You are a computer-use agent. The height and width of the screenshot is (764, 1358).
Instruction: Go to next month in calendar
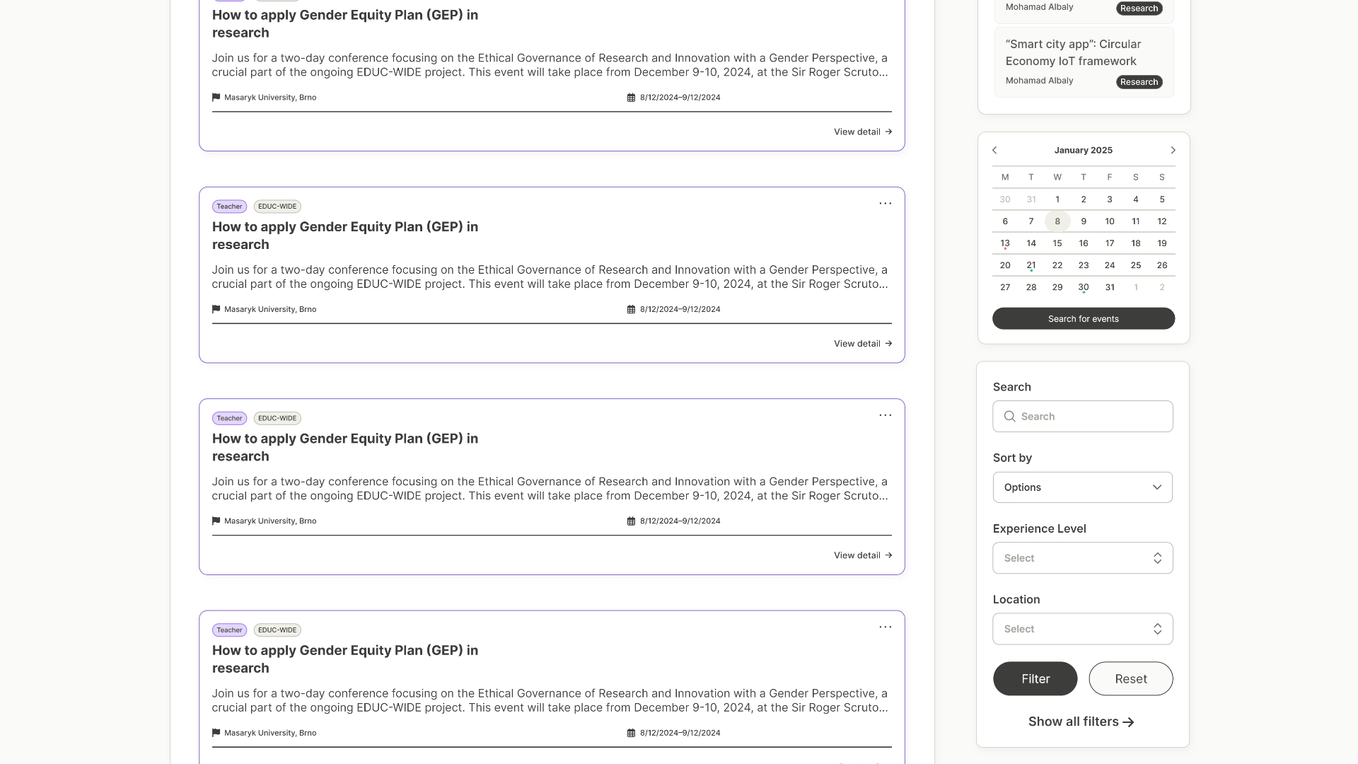(1173, 150)
